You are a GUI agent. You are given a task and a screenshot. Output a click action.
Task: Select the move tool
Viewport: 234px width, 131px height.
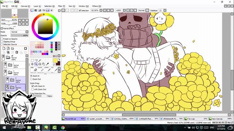click(x=32, y=64)
